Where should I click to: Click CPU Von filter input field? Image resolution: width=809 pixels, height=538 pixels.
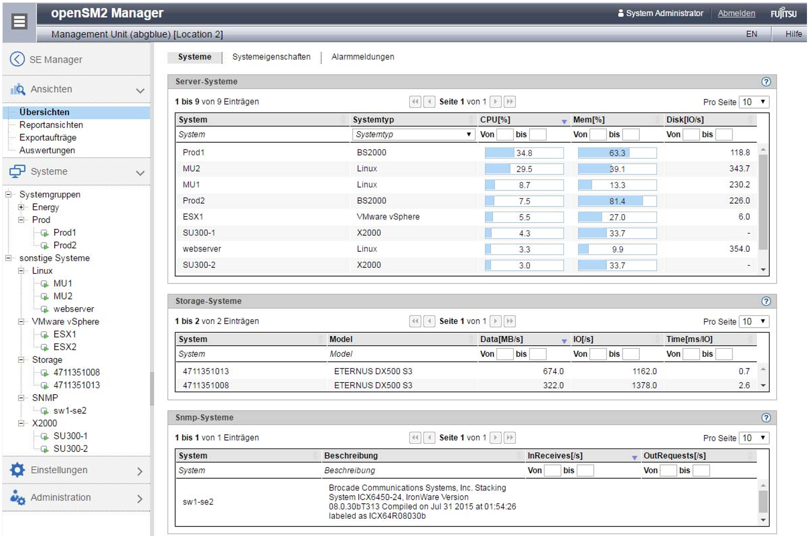505,134
